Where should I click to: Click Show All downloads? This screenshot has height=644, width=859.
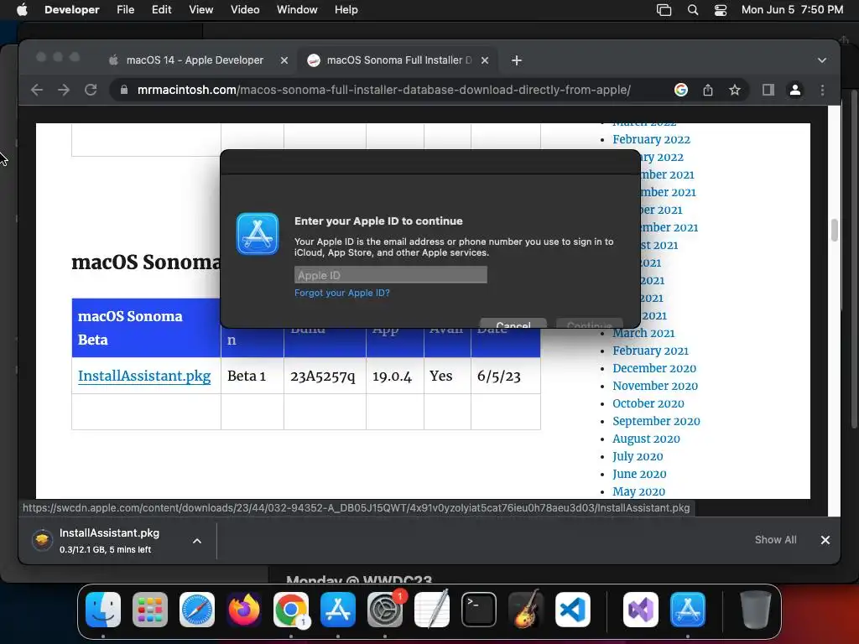click(x=776, y=540)
